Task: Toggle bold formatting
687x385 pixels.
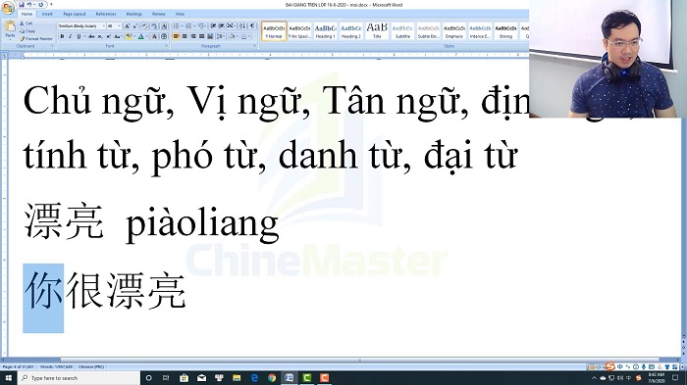Action: (62, 36)
